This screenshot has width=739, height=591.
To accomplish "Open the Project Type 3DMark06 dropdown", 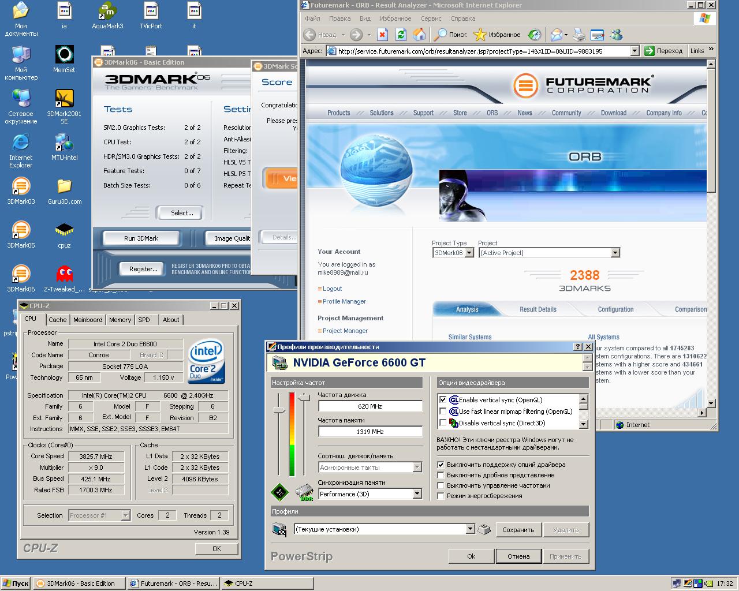I will (469, 253).
